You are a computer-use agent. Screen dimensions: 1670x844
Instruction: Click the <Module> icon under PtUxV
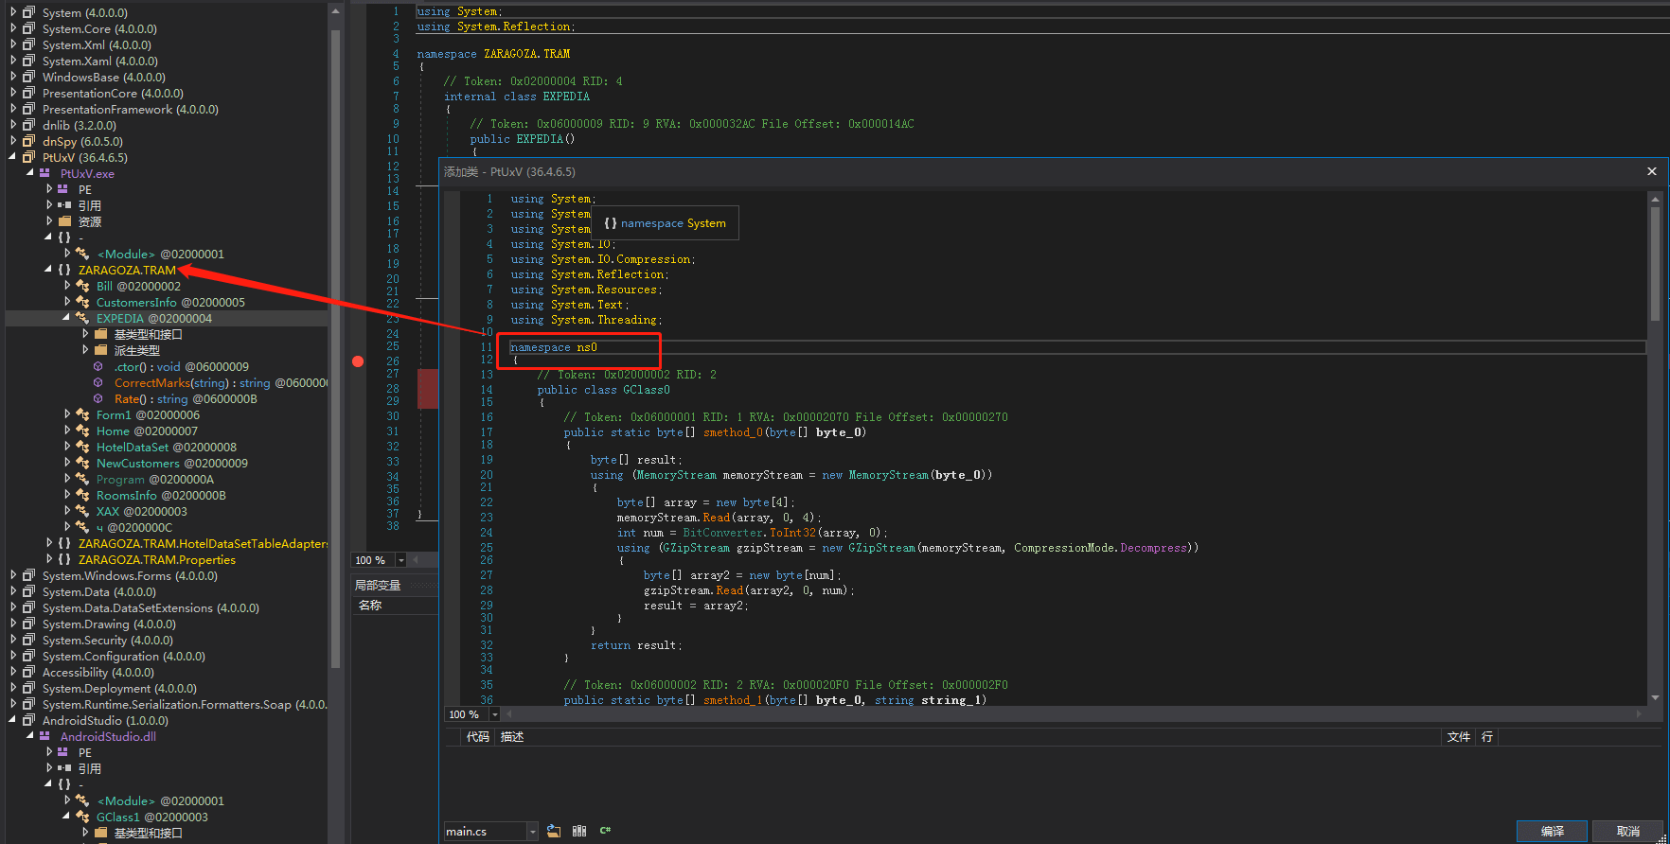pos(82,254)
